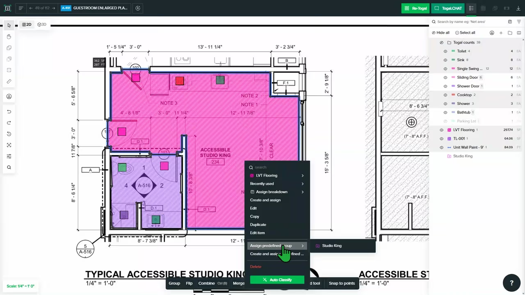Click the redo arrow icon
The image size is (525, 295).
(9, 123)
